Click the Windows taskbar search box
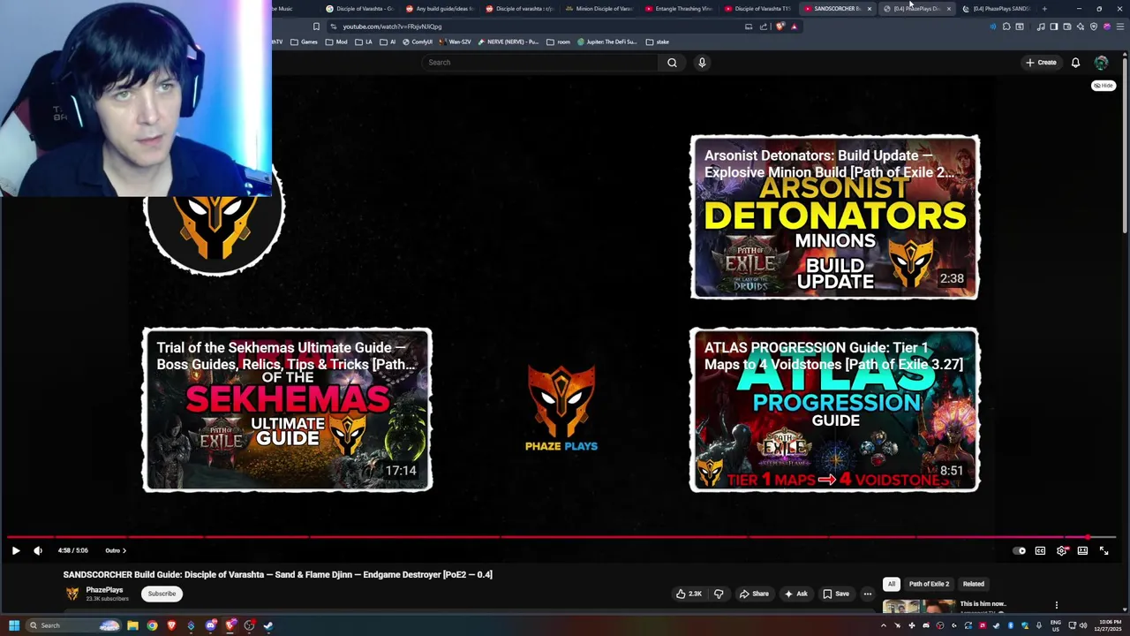This screenshot has width=1130, height=636. point(73,625)
